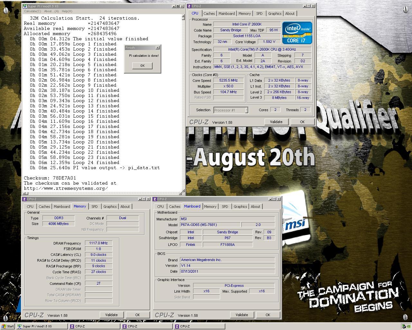Click the Z icon in Mainboard window title bar

click(155, 199)
